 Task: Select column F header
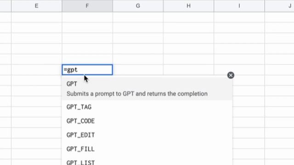pos(87,6)
